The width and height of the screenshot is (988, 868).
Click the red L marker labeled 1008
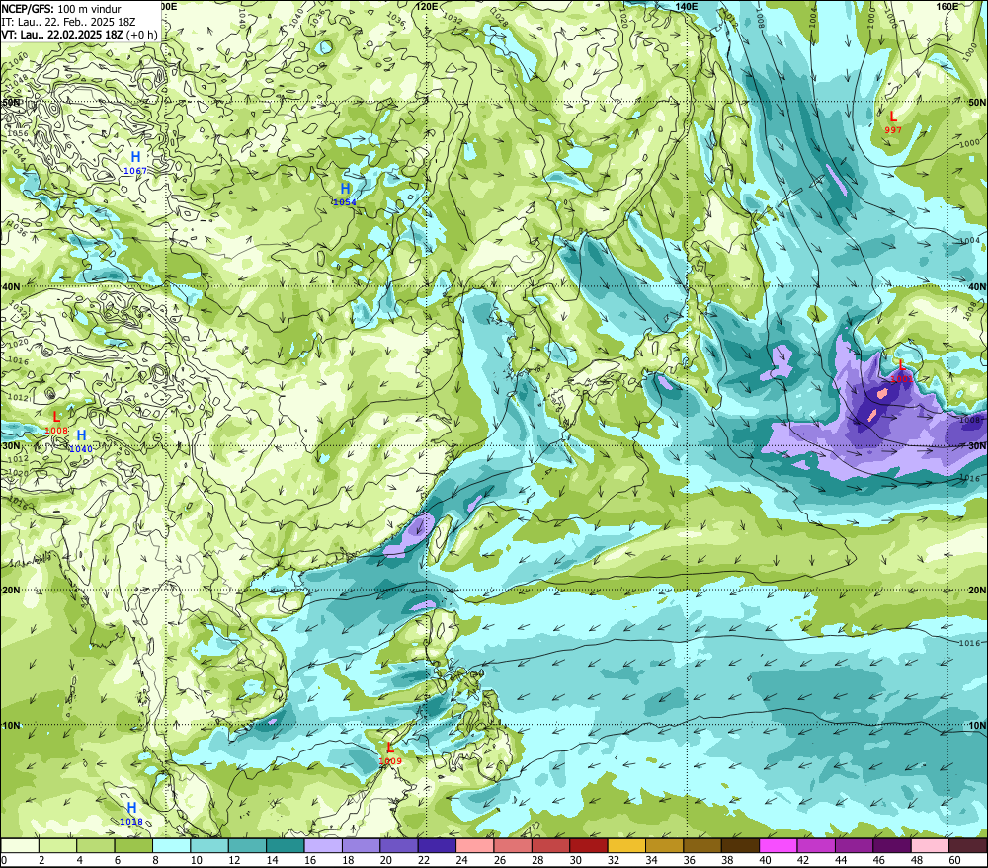[56, 417]
